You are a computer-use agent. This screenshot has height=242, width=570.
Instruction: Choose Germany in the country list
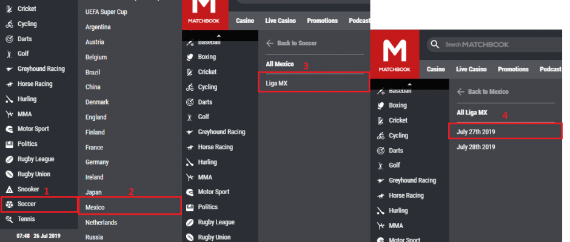(x=97, y=162)
